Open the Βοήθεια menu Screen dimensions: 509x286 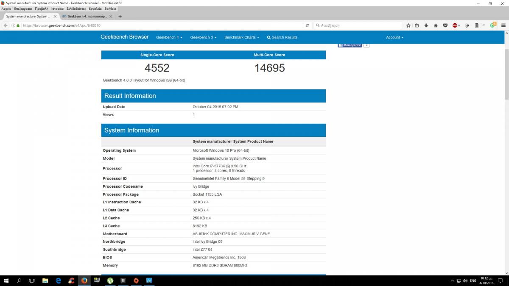110,8
